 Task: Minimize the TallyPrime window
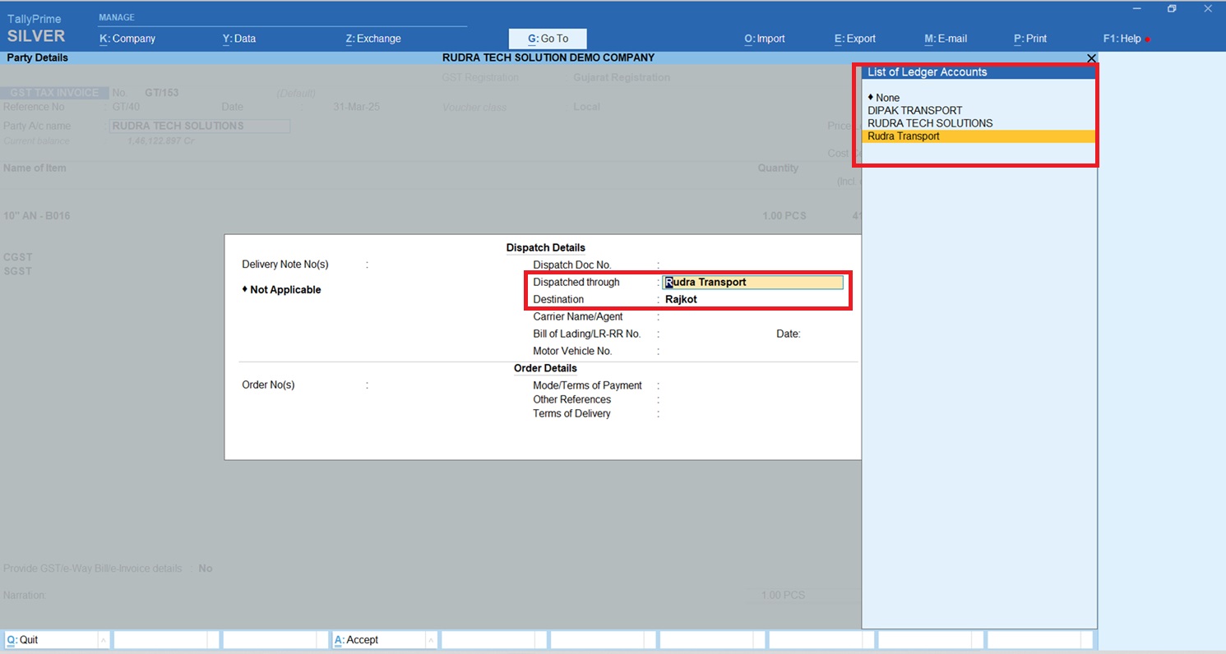click(1136, 9)
